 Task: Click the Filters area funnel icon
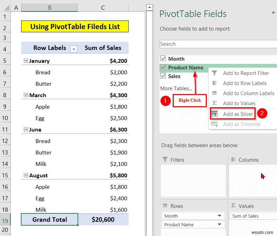click(x=165, y=159)
